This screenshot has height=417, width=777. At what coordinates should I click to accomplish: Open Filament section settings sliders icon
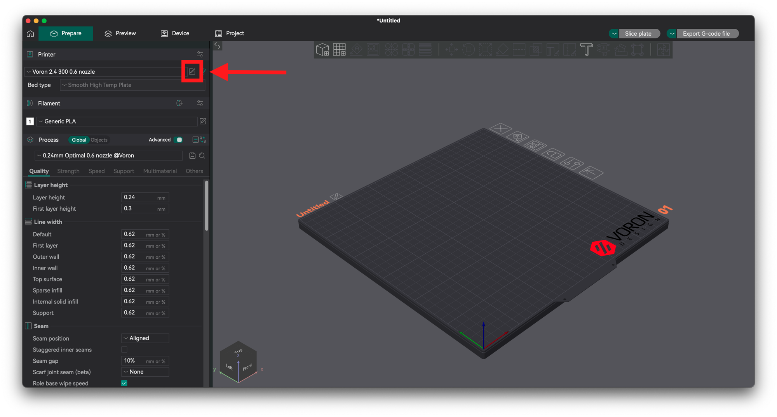coord(200,103)
